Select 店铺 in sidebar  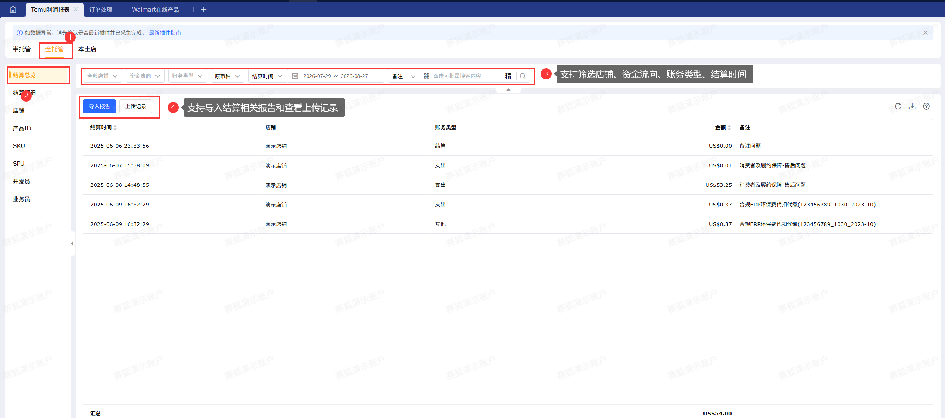click(x=18, y=110)
